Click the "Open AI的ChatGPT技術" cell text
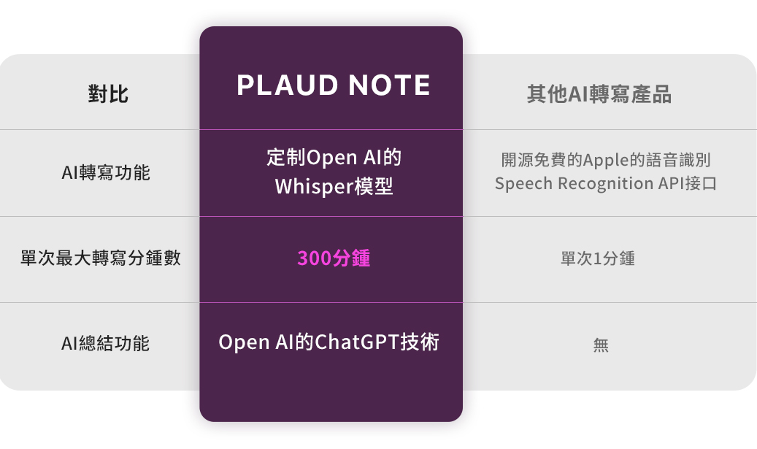The height and width of the screenshot is (449, 757). click(x=329, y=342)
